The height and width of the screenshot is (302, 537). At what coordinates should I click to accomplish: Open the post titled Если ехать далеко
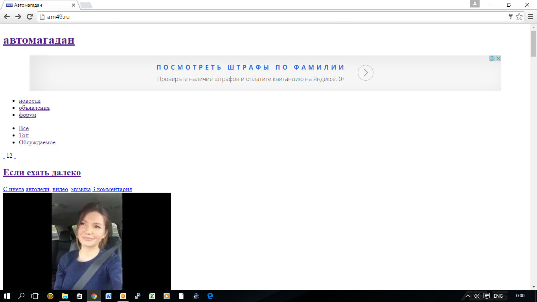click(42, 173)
